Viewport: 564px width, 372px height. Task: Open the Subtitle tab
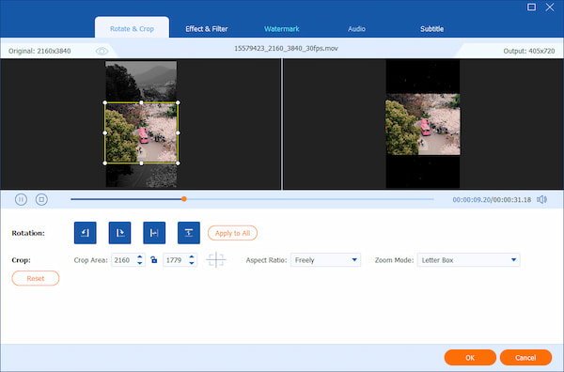click(431, 29)
